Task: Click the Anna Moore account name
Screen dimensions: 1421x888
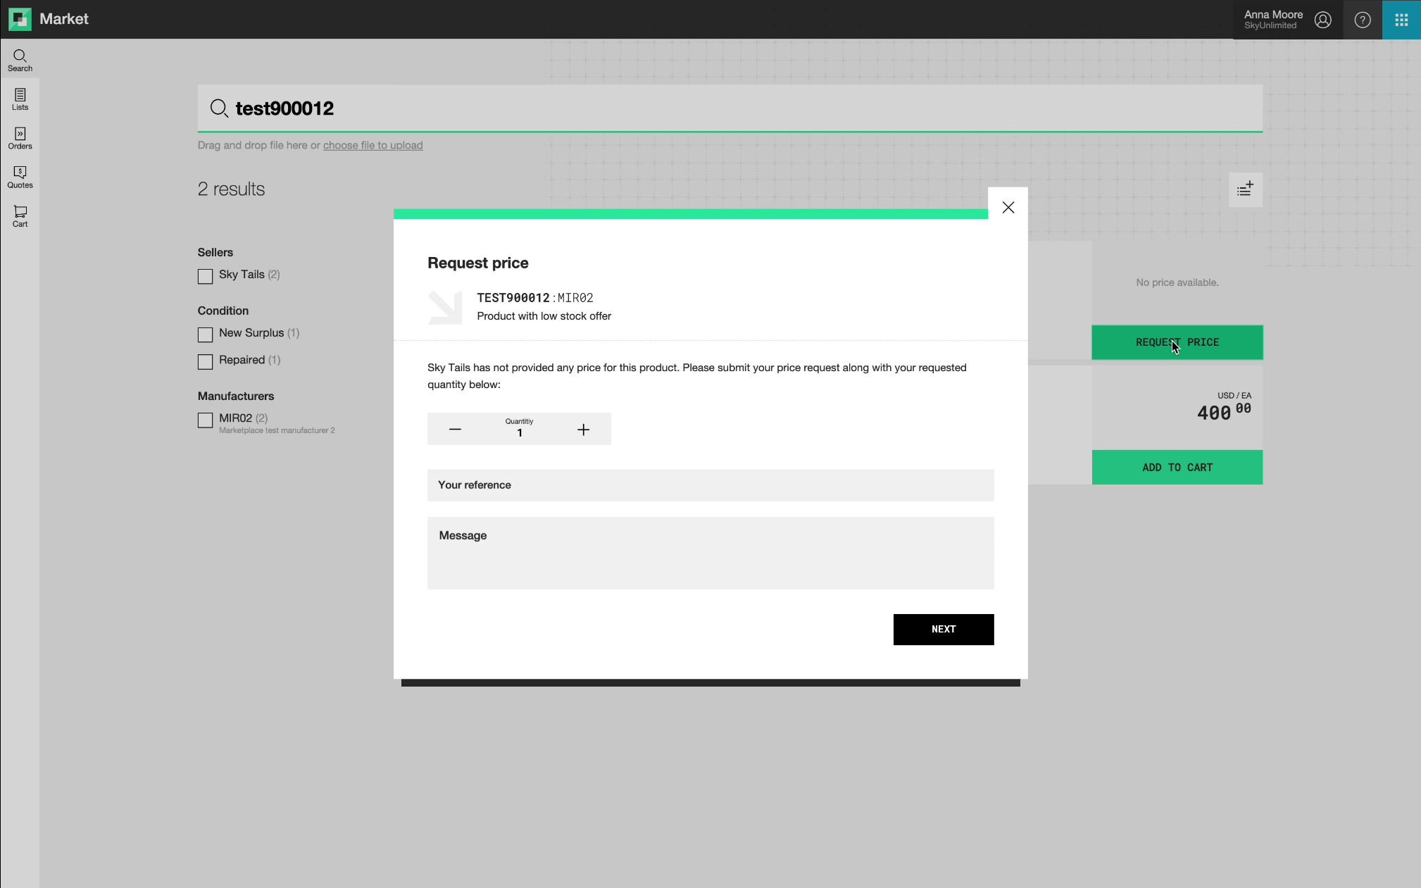Action: (1272, 14)
